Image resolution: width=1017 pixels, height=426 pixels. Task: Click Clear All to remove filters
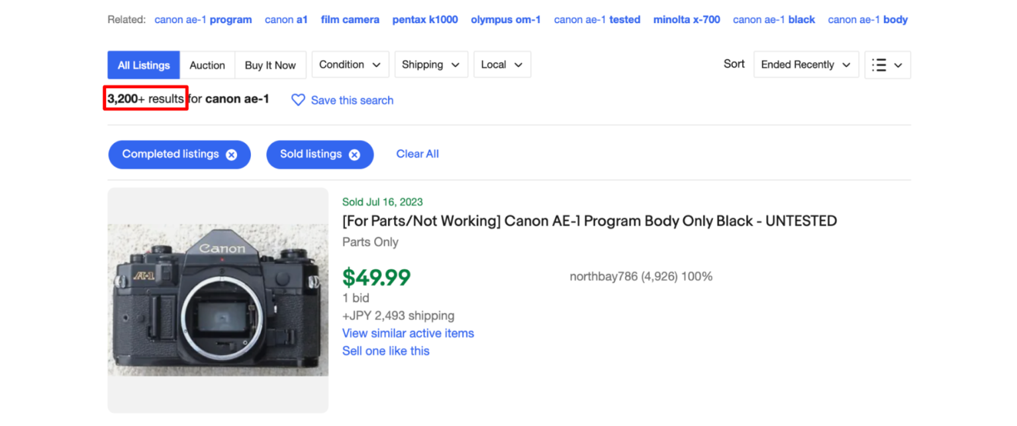417,153
